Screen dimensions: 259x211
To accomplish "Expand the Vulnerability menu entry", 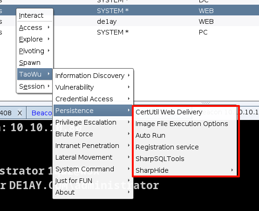I will (x=93, y=87).
